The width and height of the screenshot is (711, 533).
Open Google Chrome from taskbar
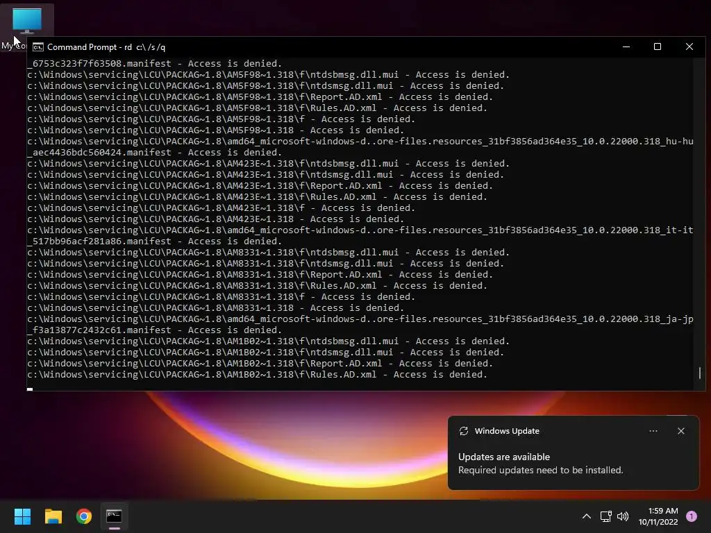click(84, 516)
